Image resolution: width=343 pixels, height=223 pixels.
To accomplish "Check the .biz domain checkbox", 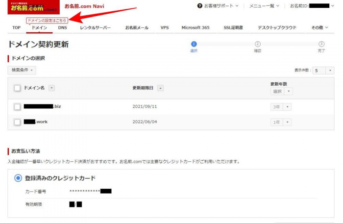I will [x=17, y=107].
